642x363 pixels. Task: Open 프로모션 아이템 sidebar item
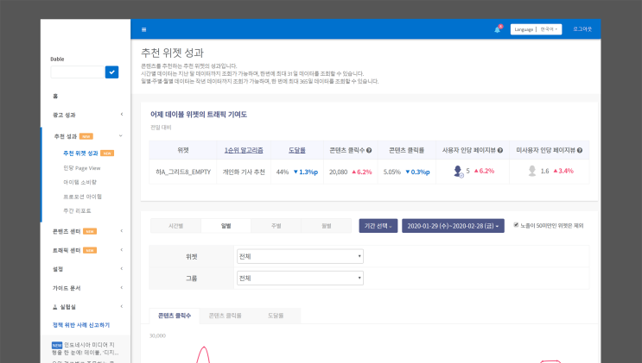click(x=82, y=197)
